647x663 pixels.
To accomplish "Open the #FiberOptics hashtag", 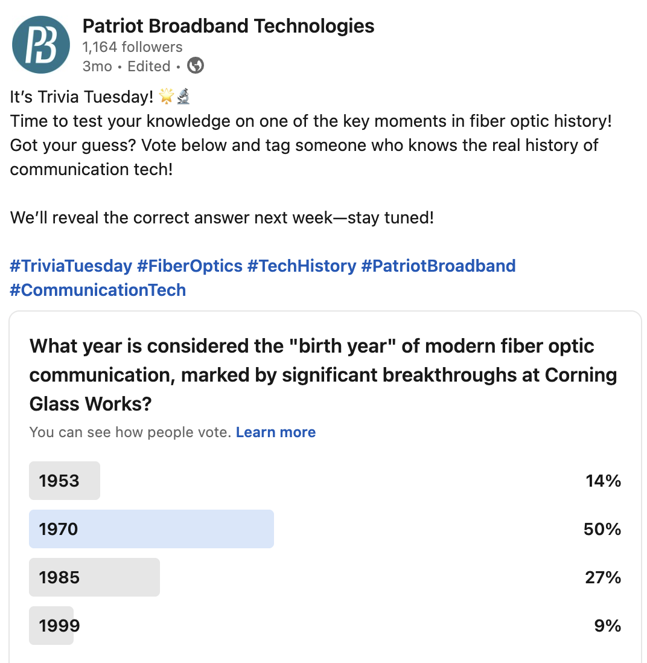I will click(190, 266).
